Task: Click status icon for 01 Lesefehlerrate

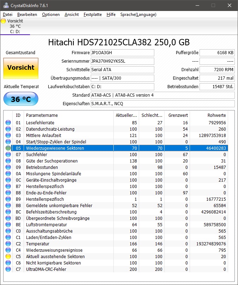Action: [8, 122]
